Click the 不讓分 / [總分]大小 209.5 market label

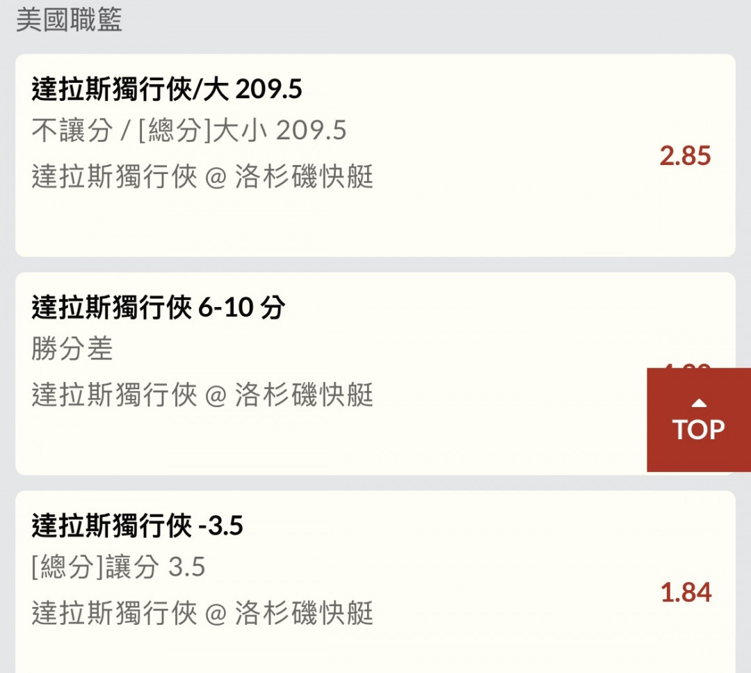pos(188,130)
